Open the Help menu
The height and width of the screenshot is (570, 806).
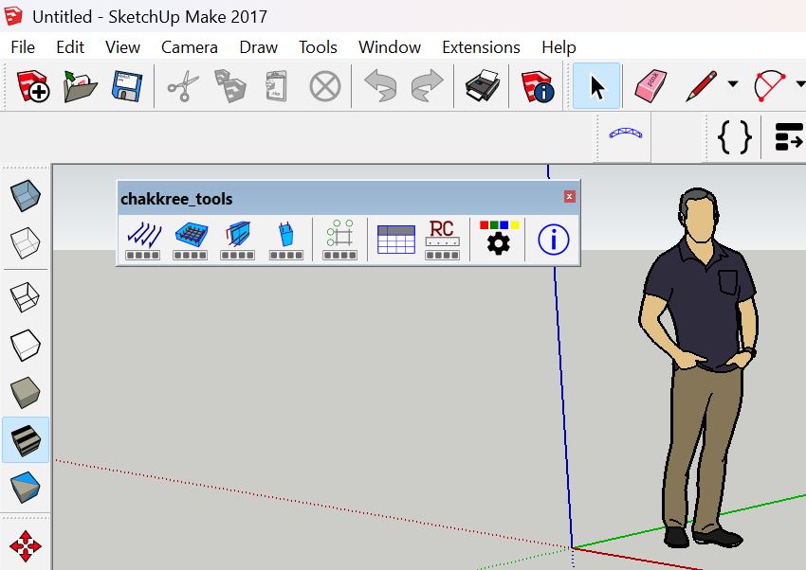pyautogui.click(x=559, y=47)
